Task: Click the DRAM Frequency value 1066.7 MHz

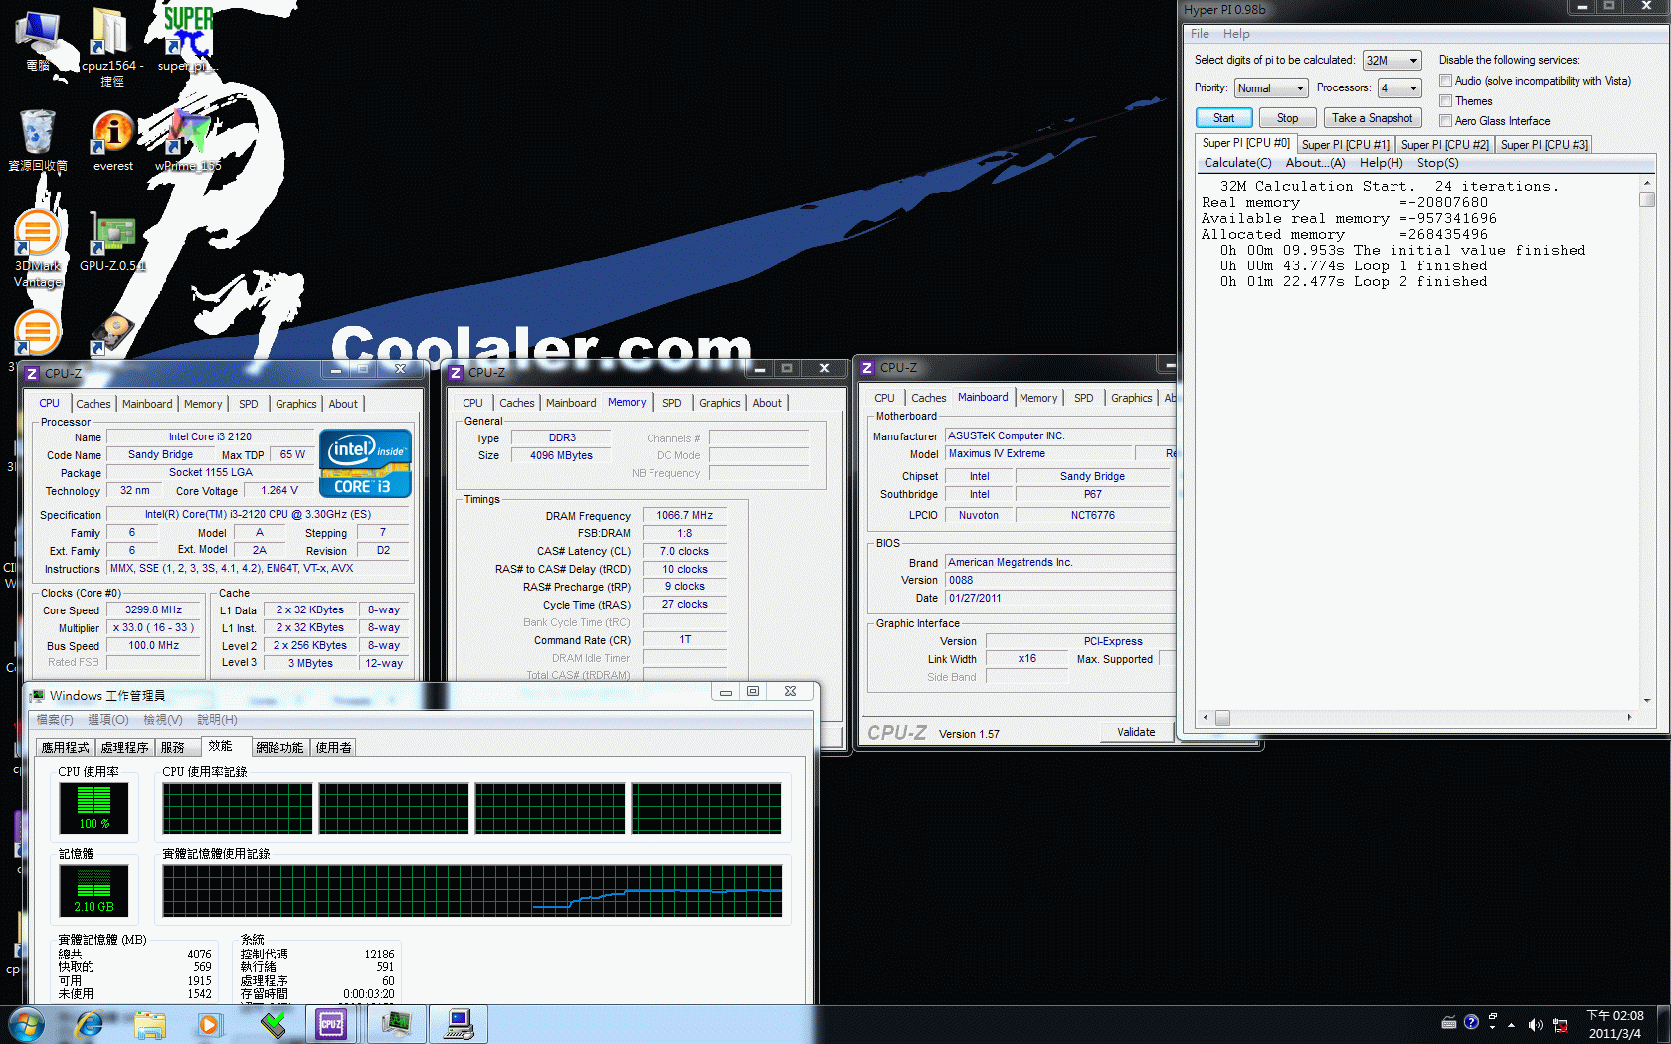Action: pos(685,516)
